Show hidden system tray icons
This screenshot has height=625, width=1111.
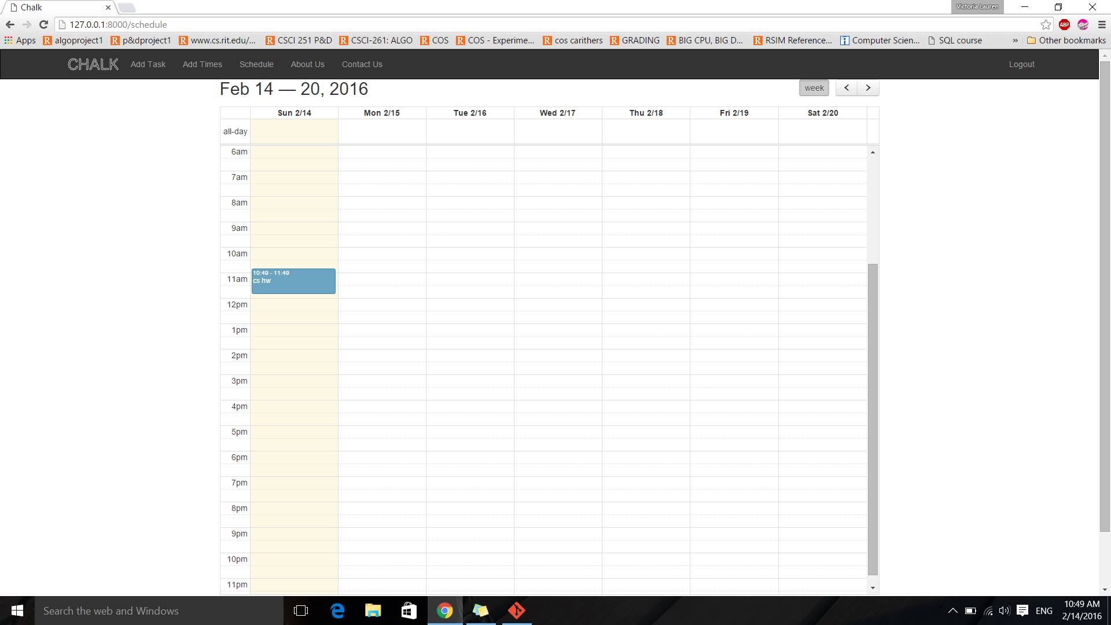(952, 611)
